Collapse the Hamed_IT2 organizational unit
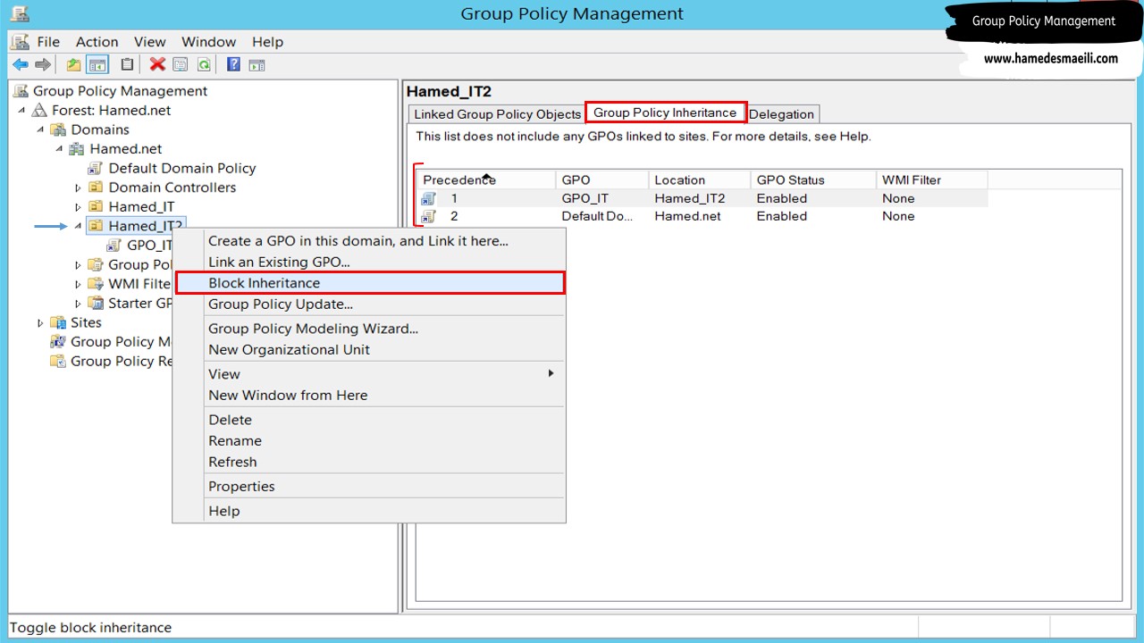The width and height of the screenshot is (1144, 643). pos(78,227)
